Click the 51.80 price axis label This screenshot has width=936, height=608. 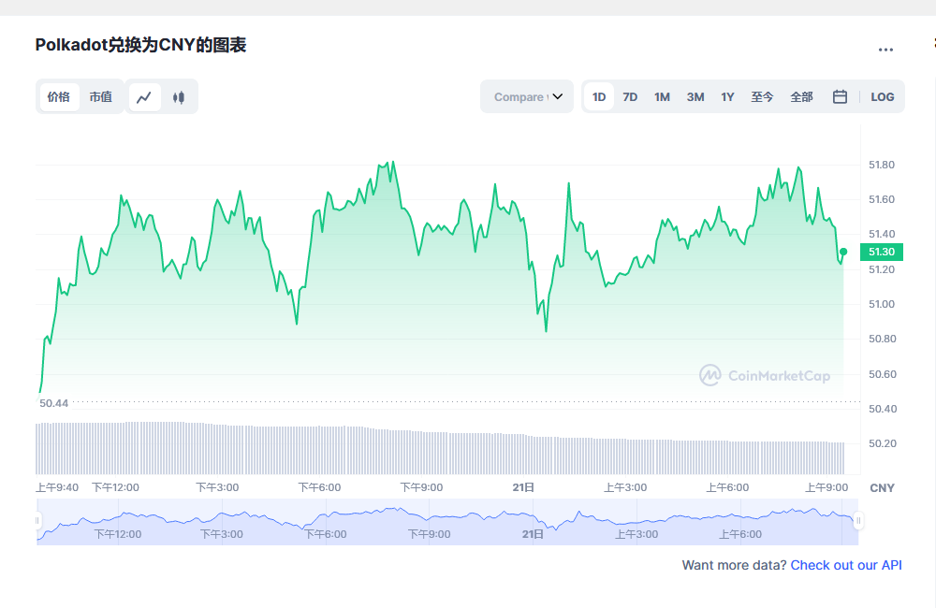[882, 165]
